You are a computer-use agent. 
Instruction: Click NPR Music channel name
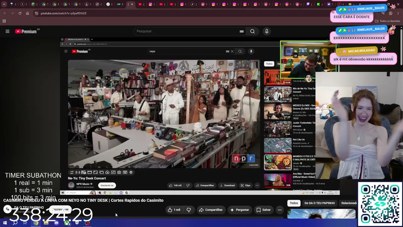point(83,184)
